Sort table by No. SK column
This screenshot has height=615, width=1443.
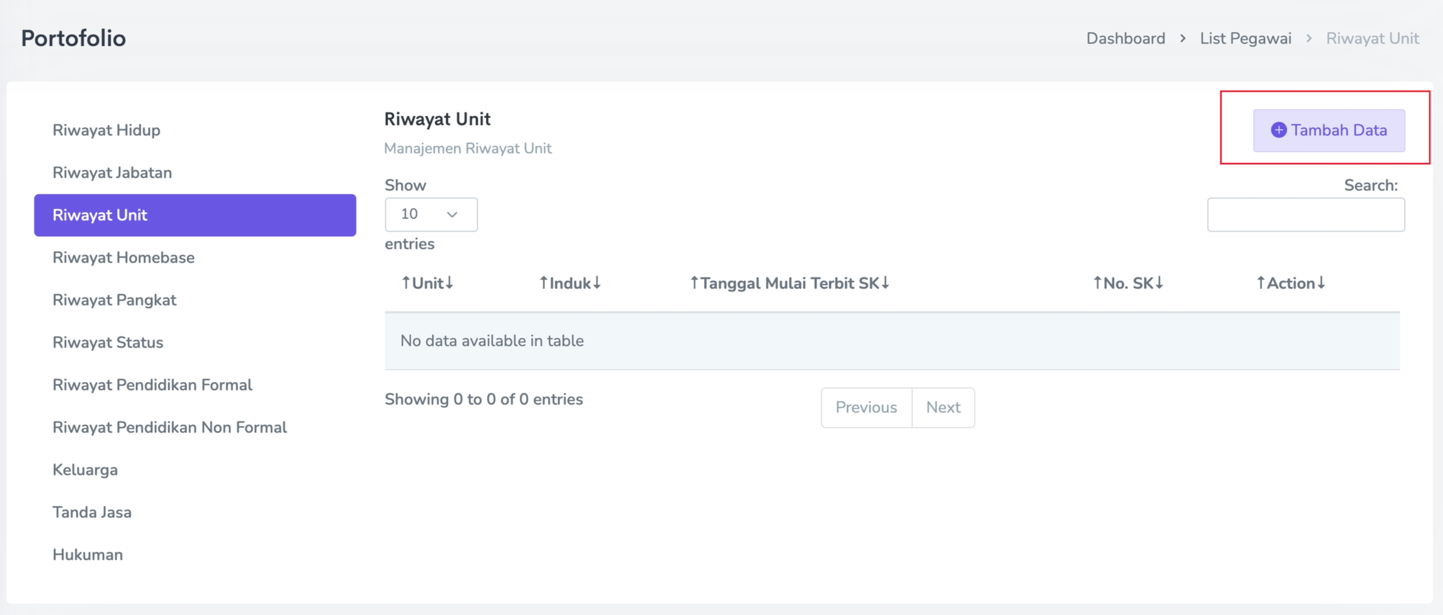[1128, 284]
